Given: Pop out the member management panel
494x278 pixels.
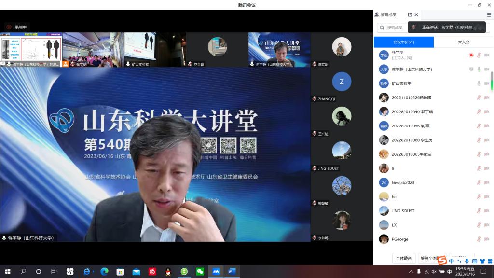Looking at the screenshot, I should [x=410, y=14].
